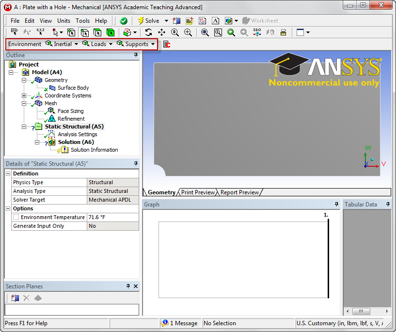This screenshot has height=332, width=396.
Task: Open the Viewports layout dropdown
Action: click(308, 32)
